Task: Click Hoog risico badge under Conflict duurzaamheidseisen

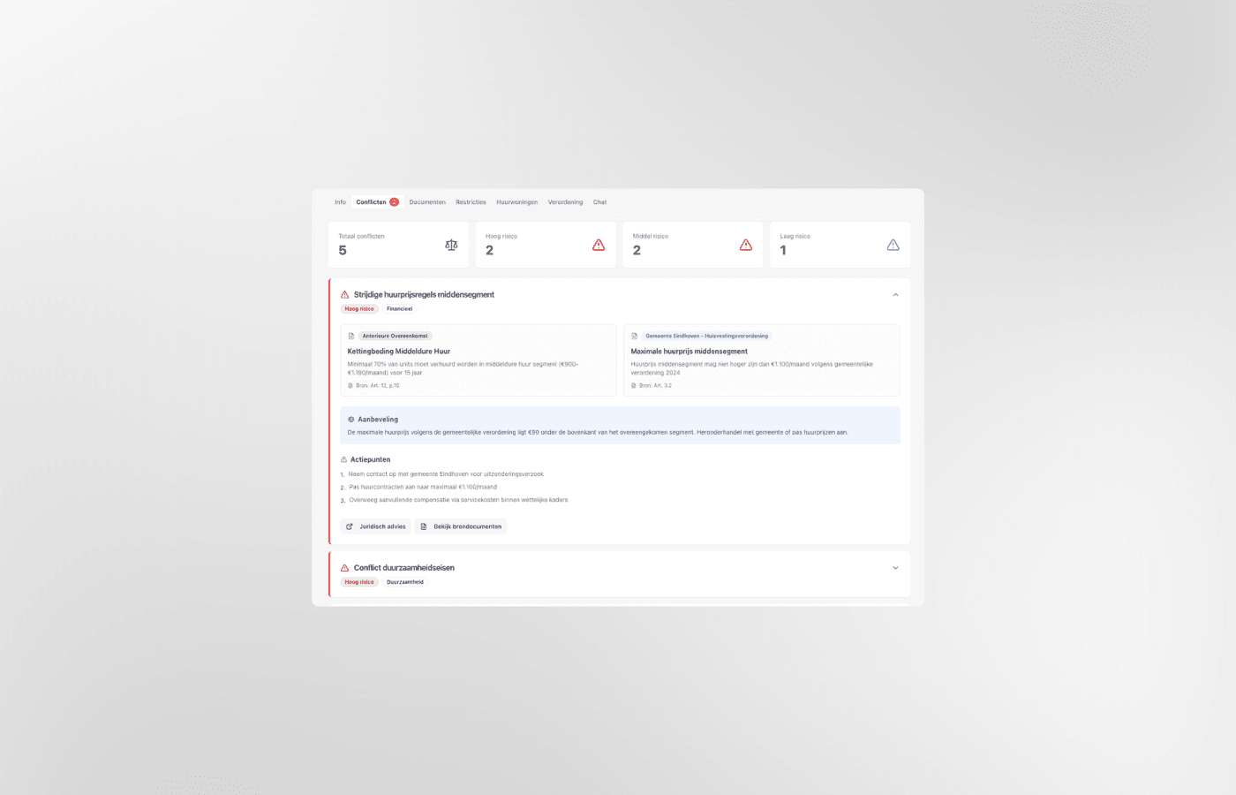Action: pos(359,582)
